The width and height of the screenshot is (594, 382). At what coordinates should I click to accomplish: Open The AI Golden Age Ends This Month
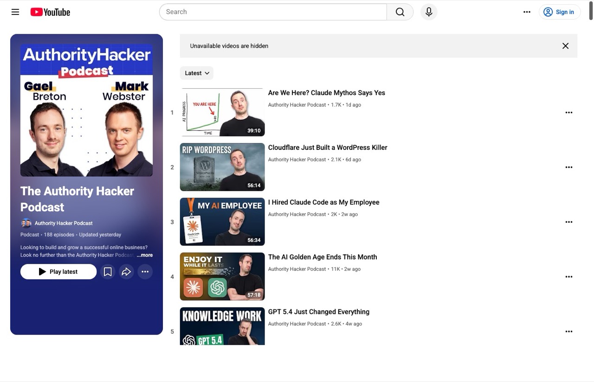[323, 257]
